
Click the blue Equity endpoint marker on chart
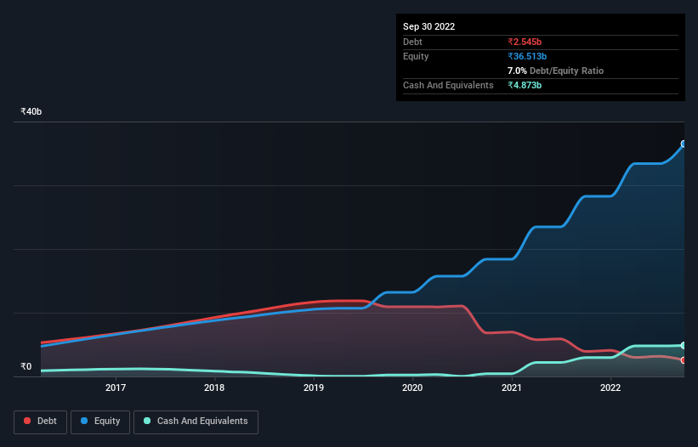point(684,144)
